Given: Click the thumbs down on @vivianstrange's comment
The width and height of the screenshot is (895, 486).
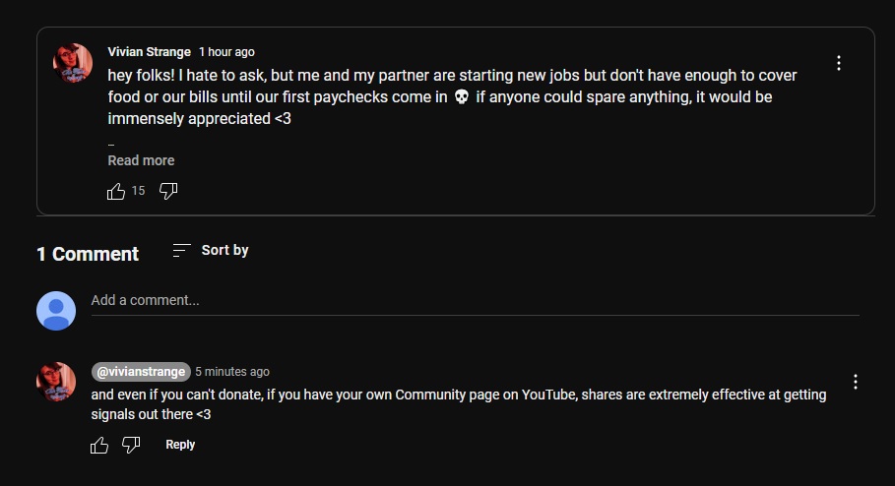Looking at the screenshot, I should [131, 446].
